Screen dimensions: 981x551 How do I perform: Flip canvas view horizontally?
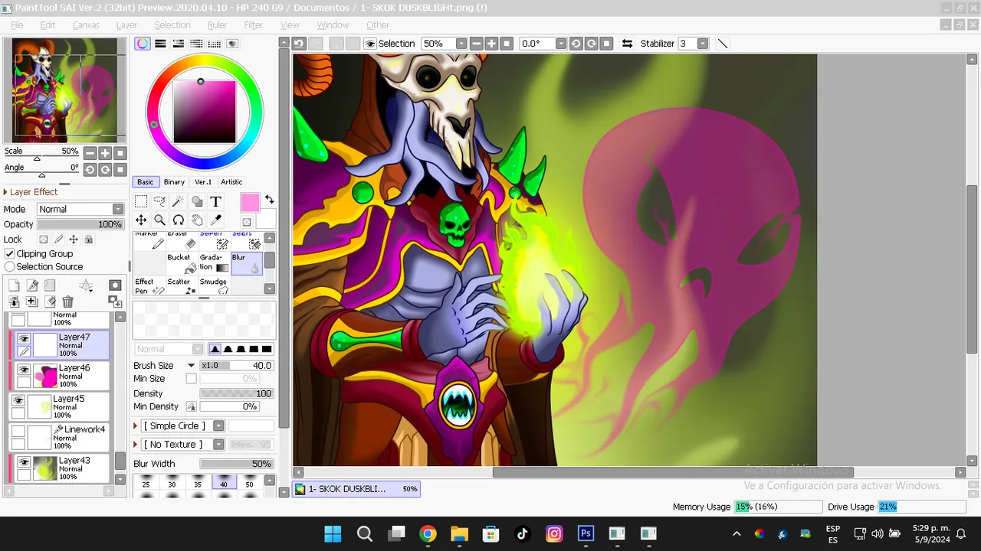[627, 44]
